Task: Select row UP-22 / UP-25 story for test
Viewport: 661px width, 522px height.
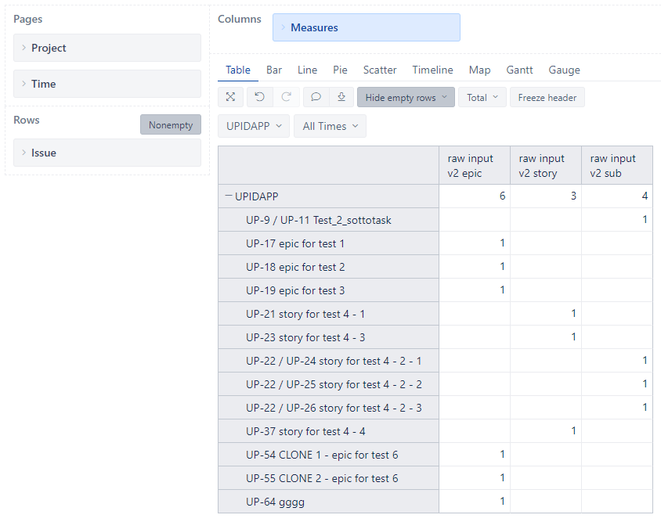Action: pos(328,385)
